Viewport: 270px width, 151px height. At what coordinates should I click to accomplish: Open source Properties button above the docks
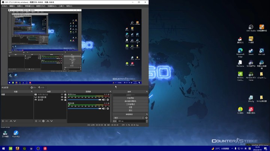[x=33, y=87]
